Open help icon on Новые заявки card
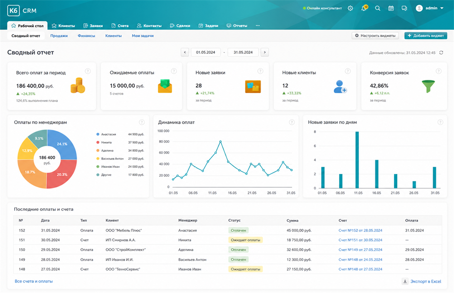This screenshot has width=454, height=293. [260, 71]
